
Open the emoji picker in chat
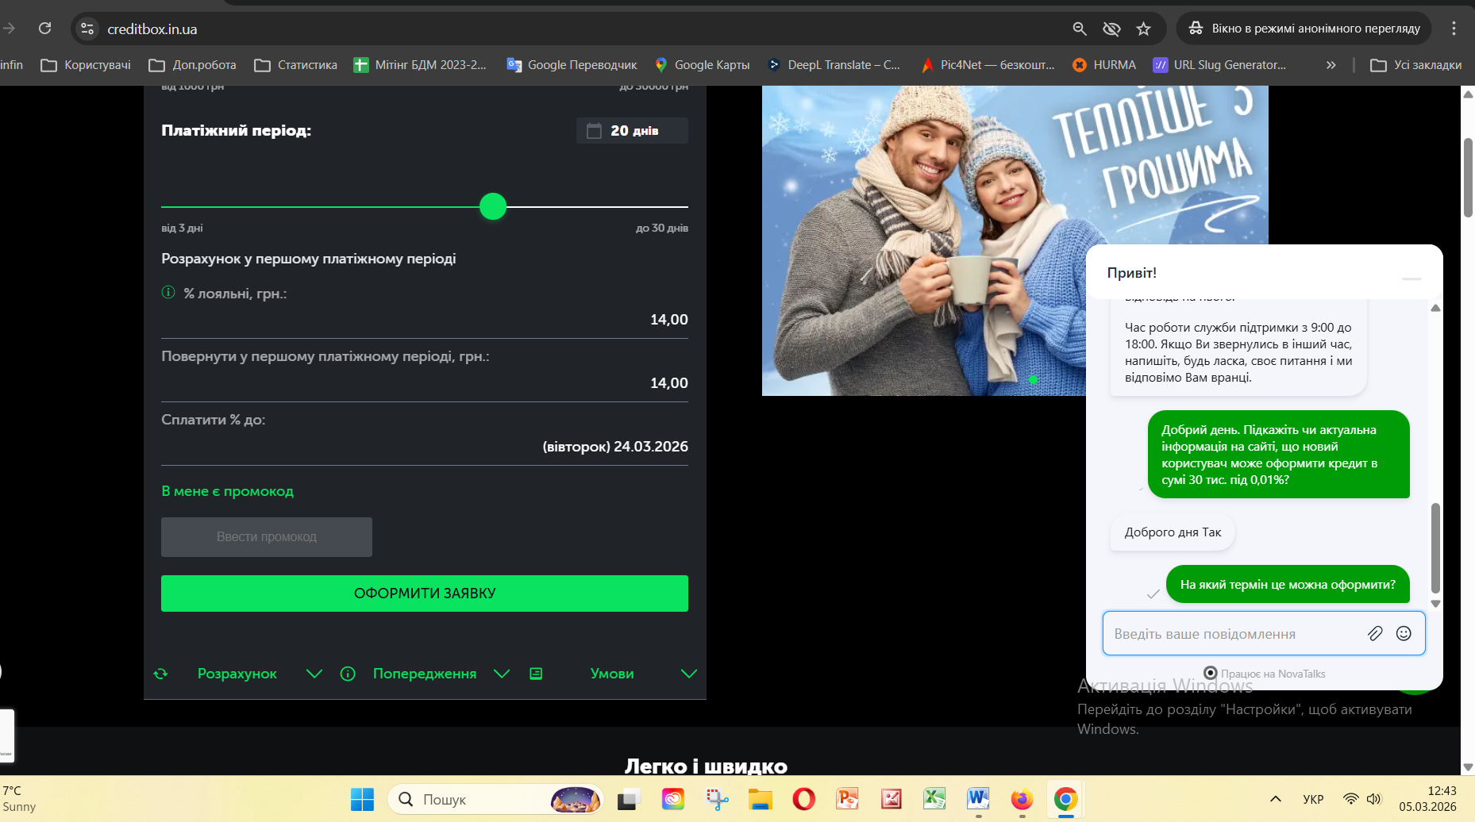[x=1404, y=633]
